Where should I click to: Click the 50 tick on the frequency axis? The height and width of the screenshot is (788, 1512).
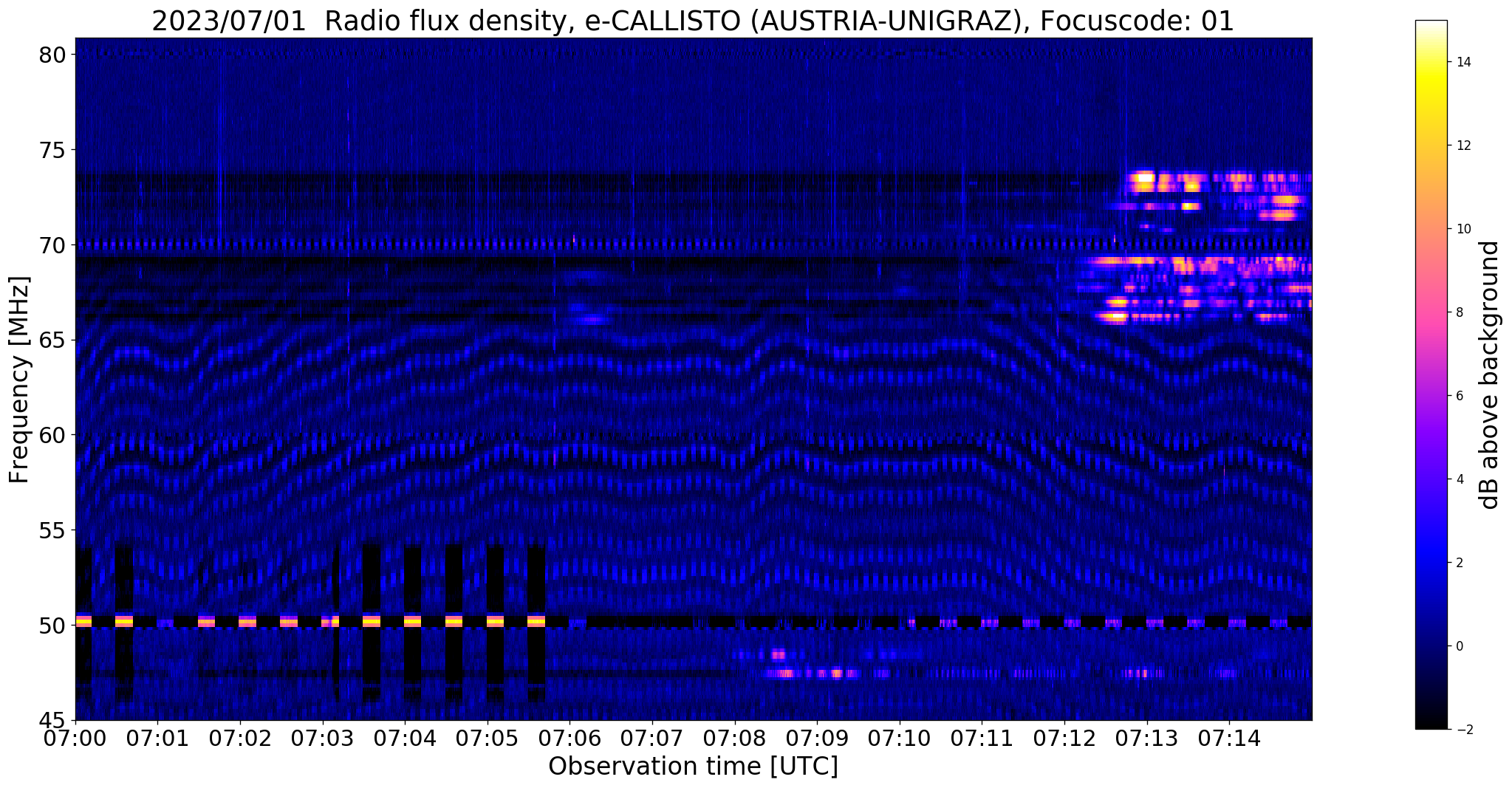point(55,625)
